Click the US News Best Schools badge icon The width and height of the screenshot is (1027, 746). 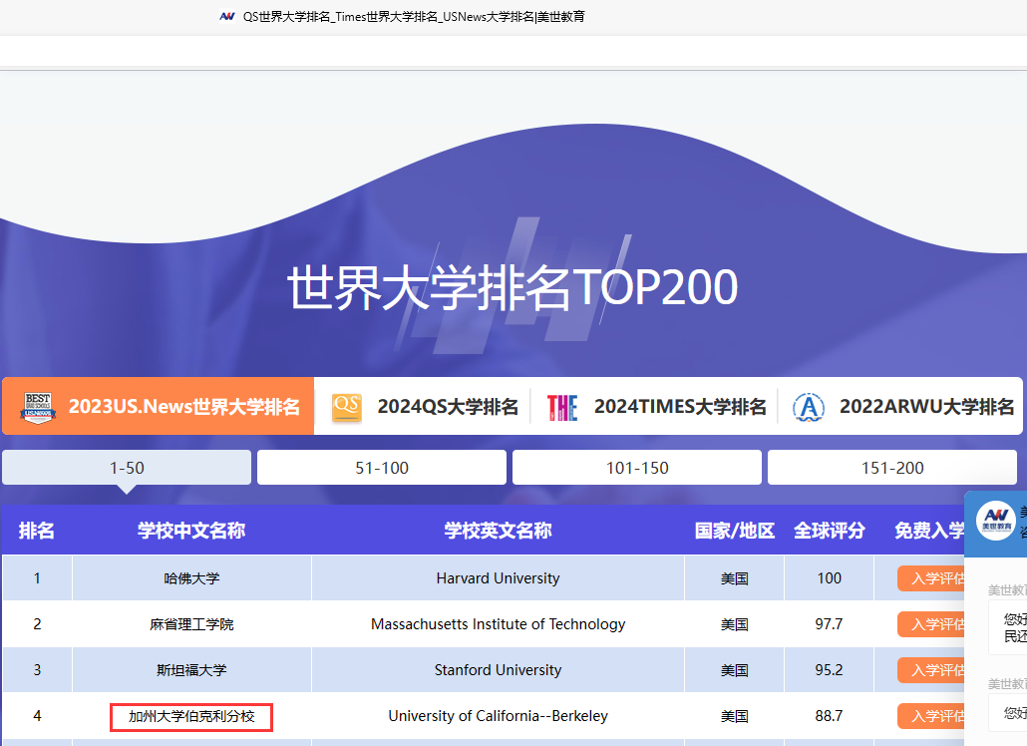38,407
